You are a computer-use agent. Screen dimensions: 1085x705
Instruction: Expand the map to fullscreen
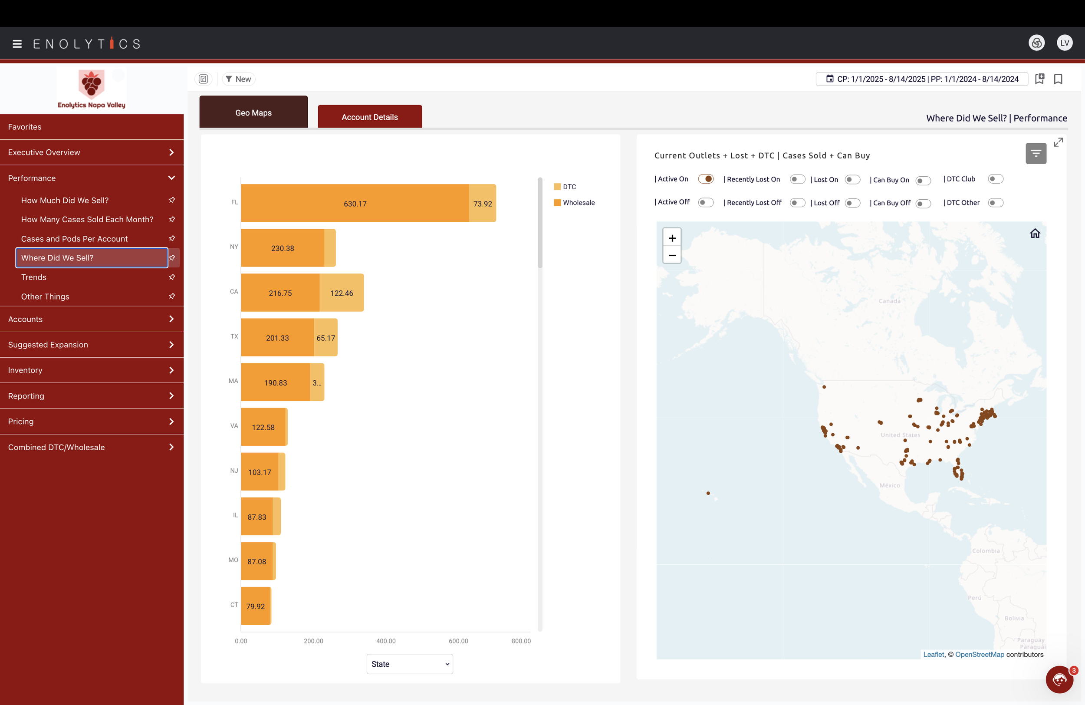coord(1058,142)
